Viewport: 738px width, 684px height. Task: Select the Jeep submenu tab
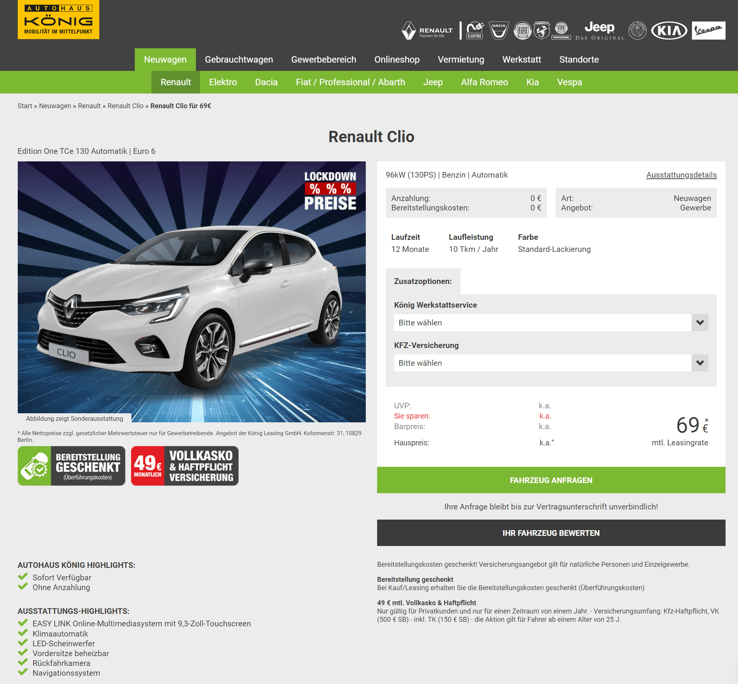[x=433, y=82]
